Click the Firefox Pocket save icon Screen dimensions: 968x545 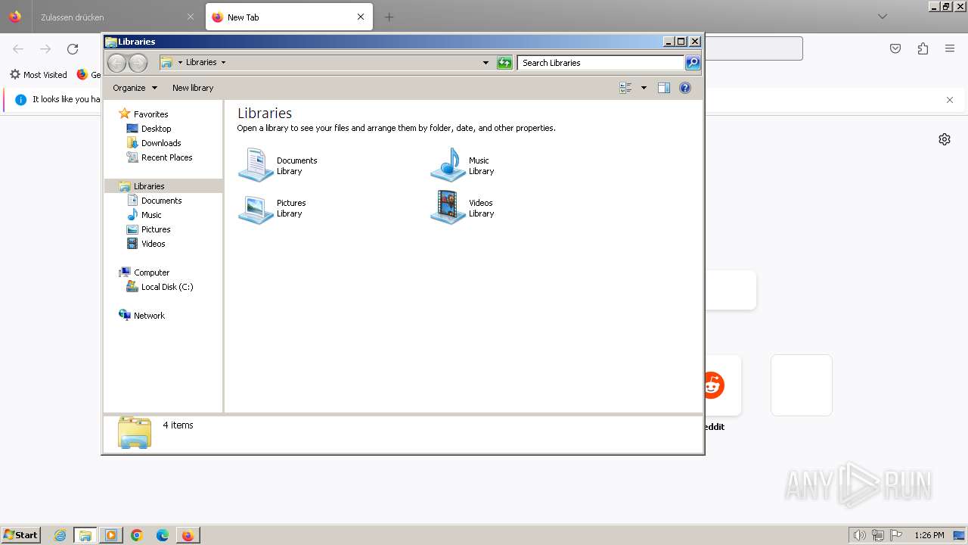coord(895,48)
